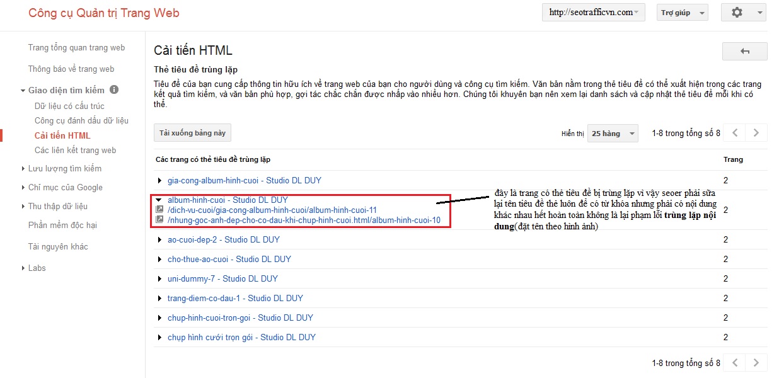This screenshot has width=779, height=378.
Task: Go to previous results page arrow at top
Action: coord(735,133)
